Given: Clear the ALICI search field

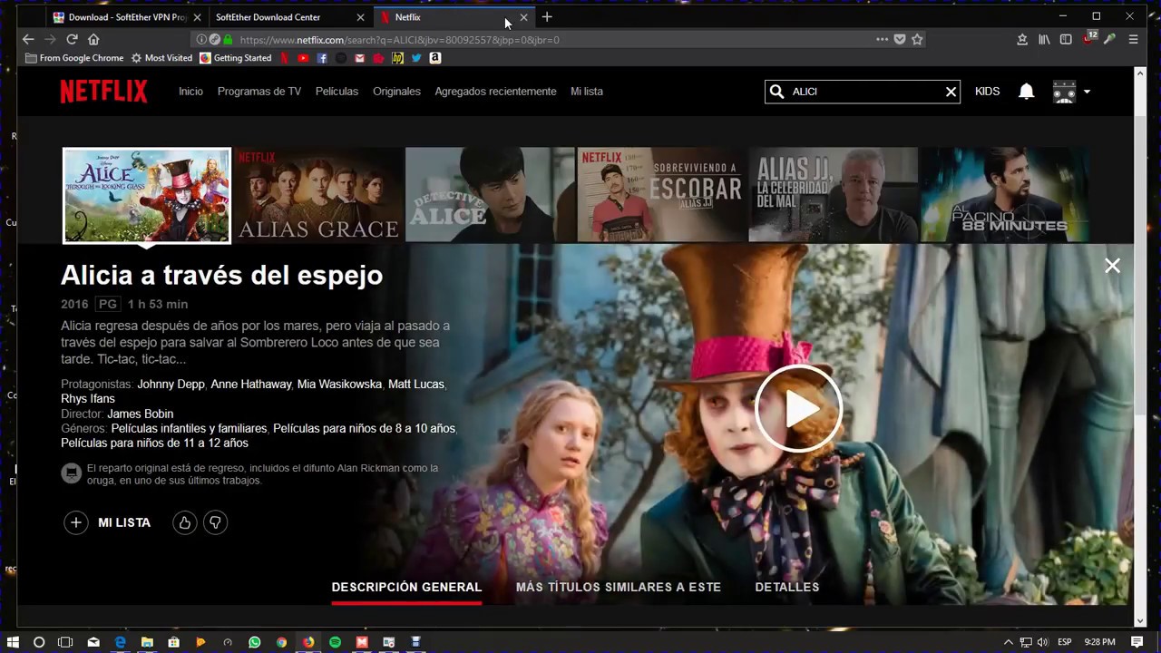Looking at the screenshot, I should point(951,92).
